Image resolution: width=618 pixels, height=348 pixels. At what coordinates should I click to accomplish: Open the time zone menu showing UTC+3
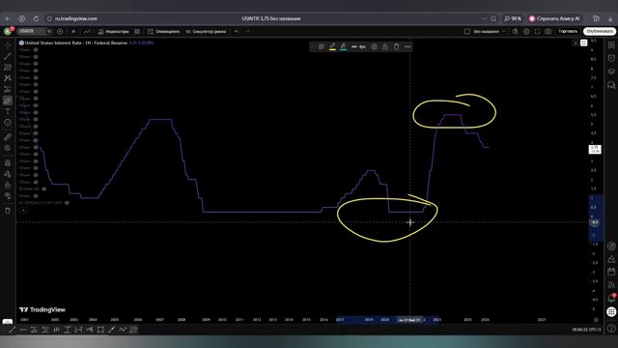click(x=586, y=329)
